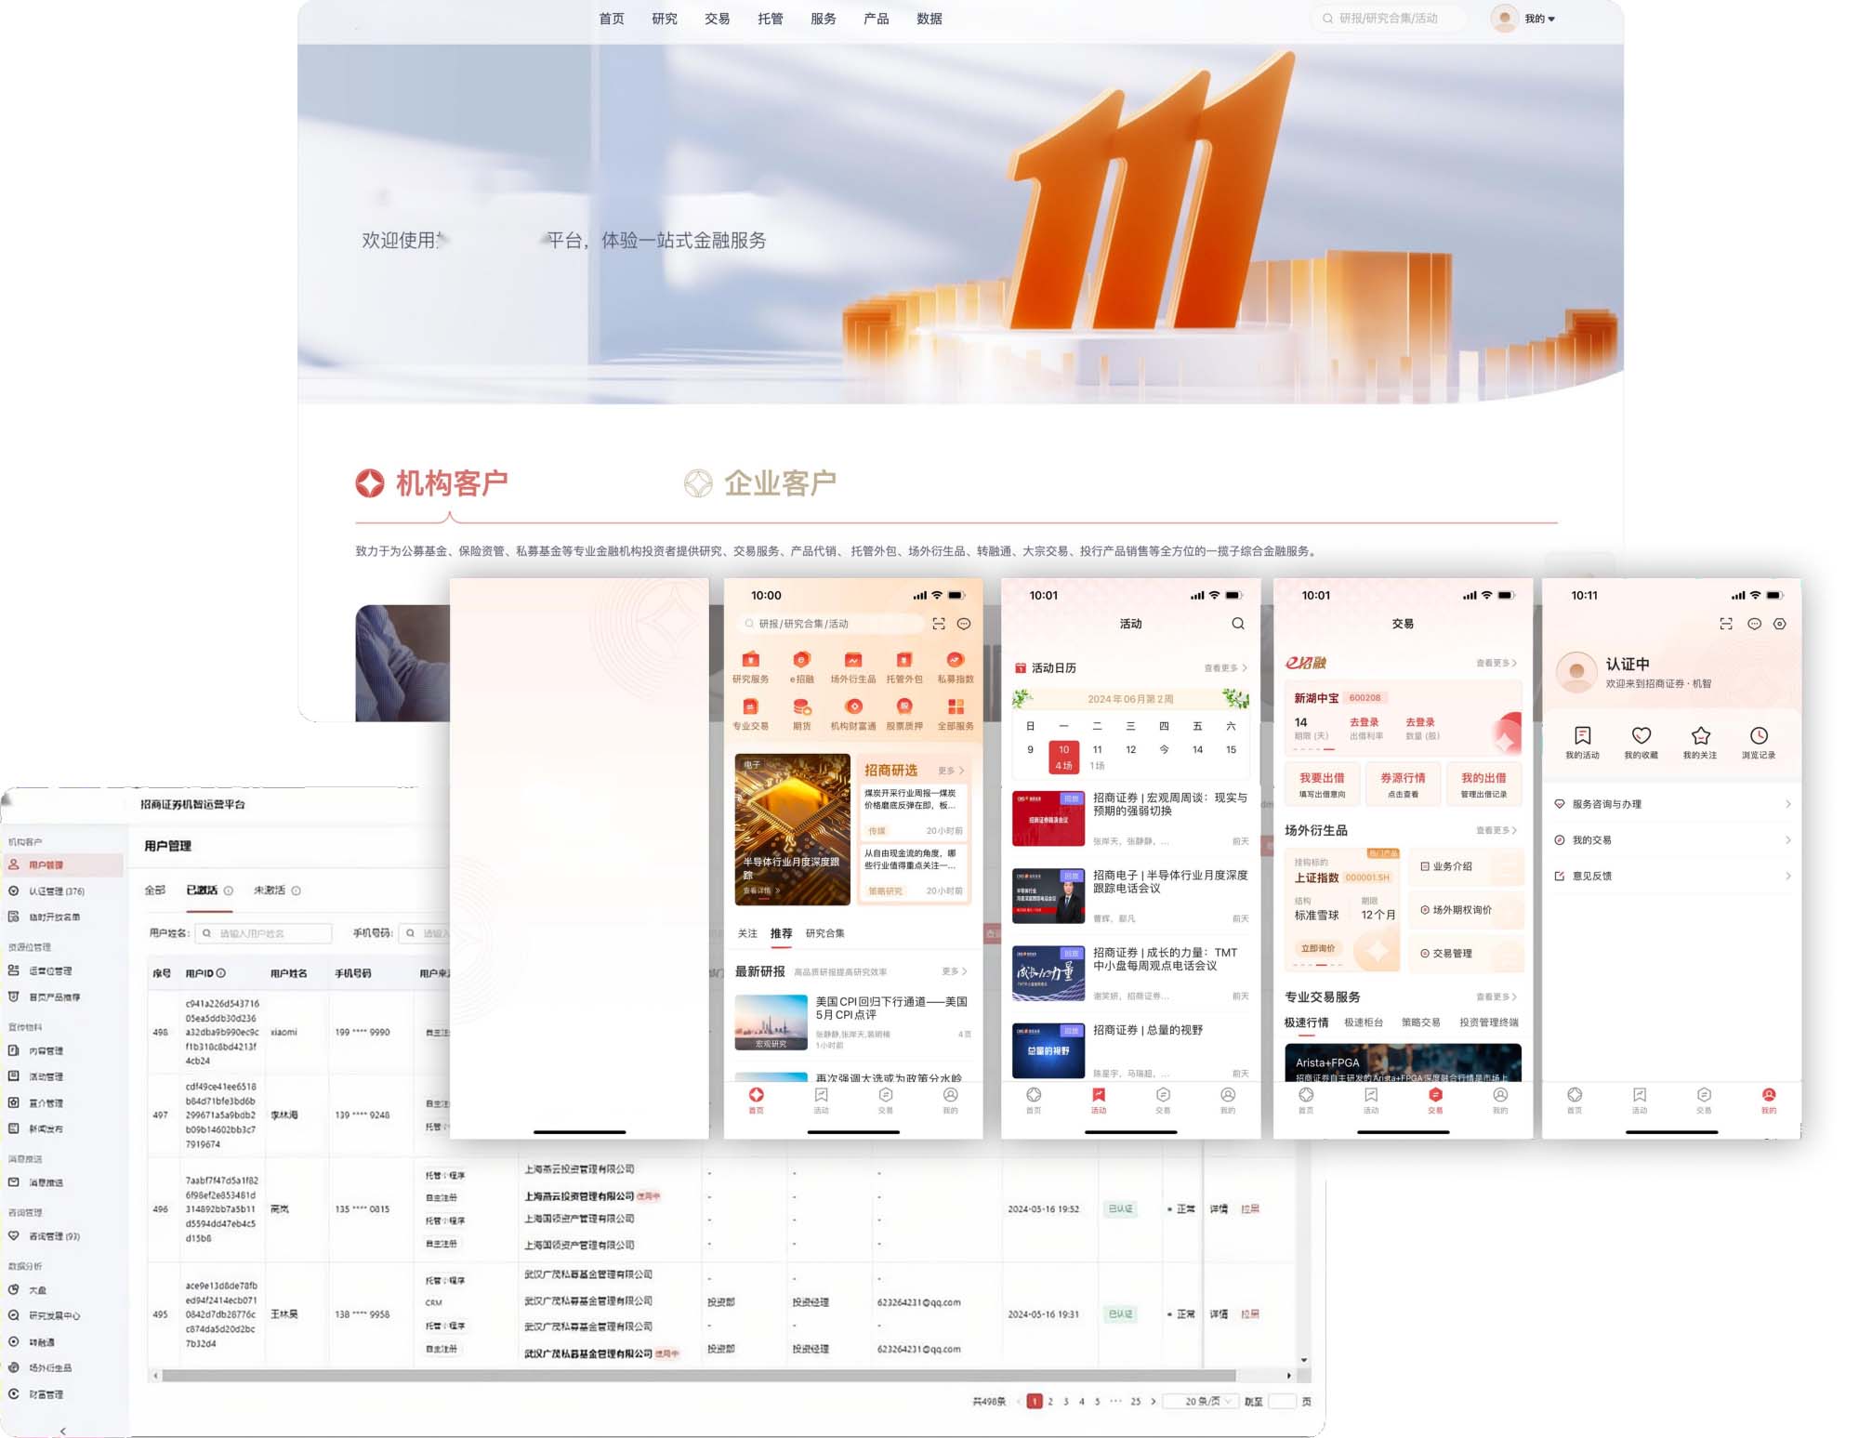
Task: Open the 半导体行业月度深度跟踪 chip thumbnail
Action: click(x=792, y=829)
